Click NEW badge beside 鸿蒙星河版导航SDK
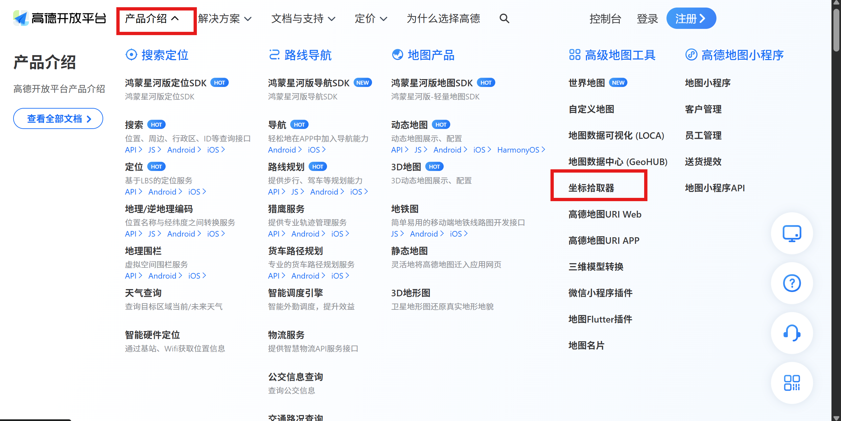This screenshot has height=421, width=841. [x=362, y=83]
